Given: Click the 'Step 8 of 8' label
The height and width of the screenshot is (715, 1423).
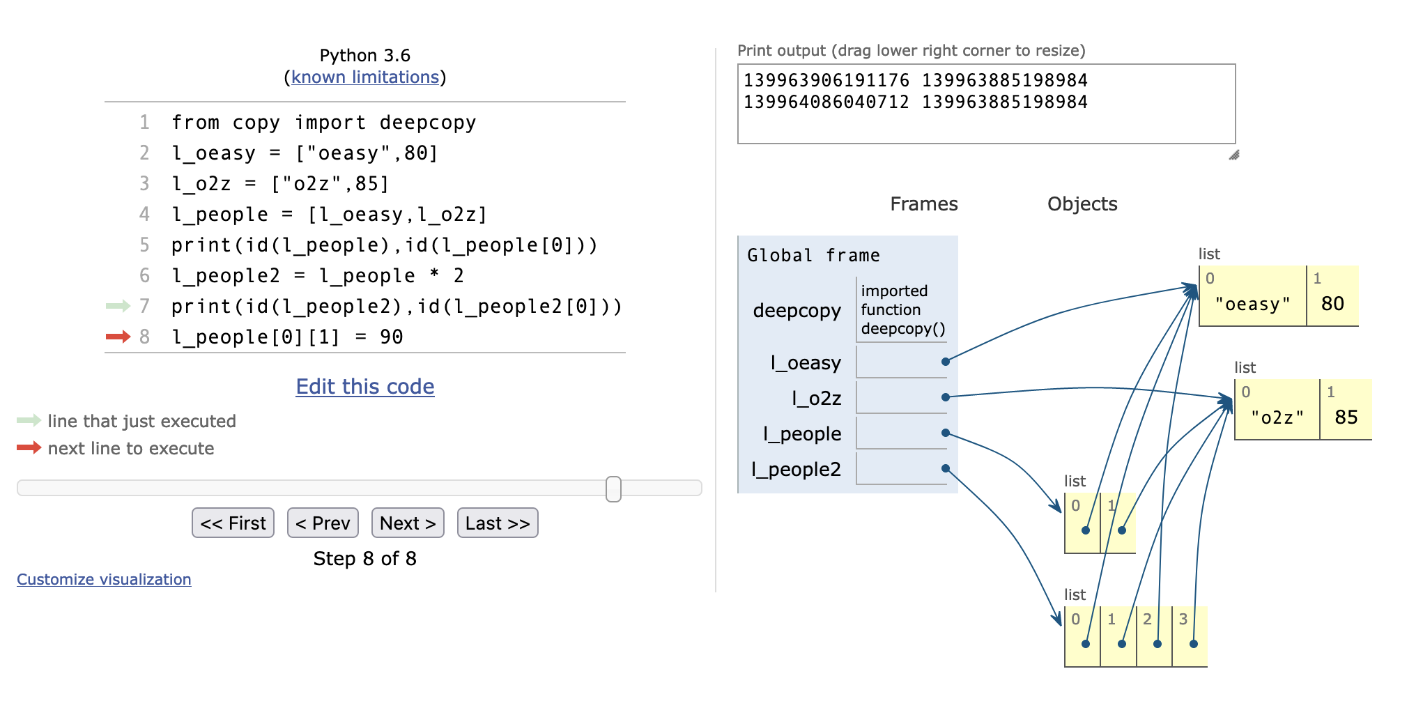Looking at the screenshot, I should (364, 558).
